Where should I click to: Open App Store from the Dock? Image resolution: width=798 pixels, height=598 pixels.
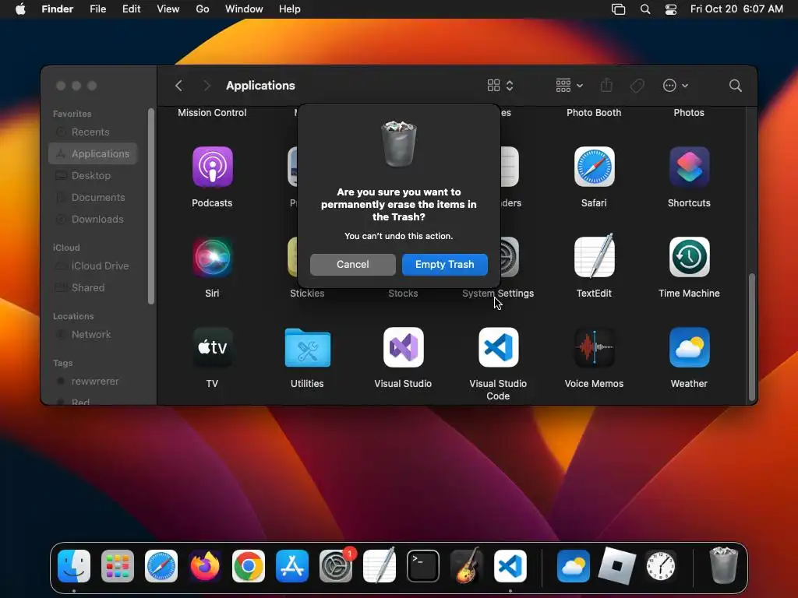[x=292, y=566]
